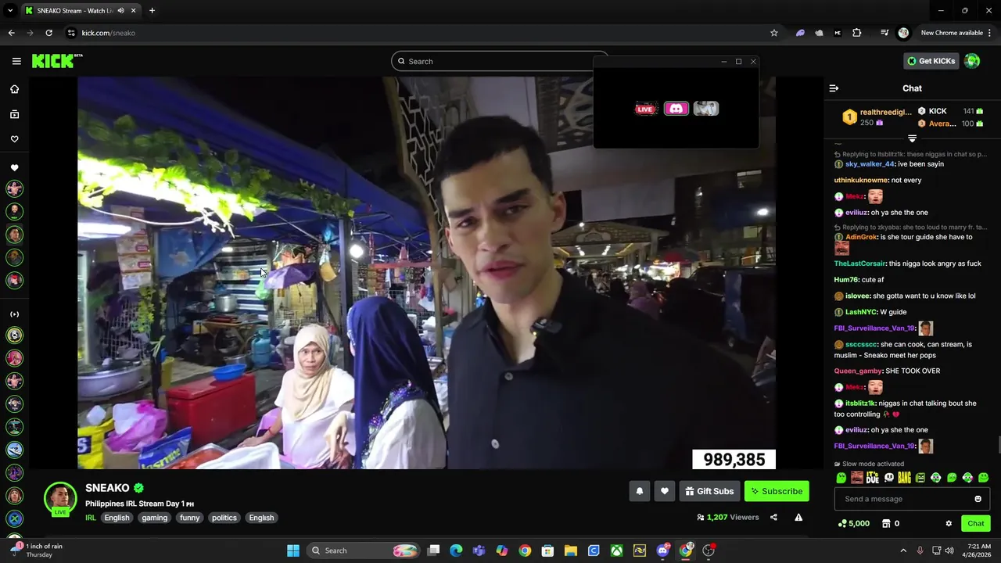Click the KICK logo
Image resolution: width=1001 pixels, height=563 pixels.
click(57, 61)
